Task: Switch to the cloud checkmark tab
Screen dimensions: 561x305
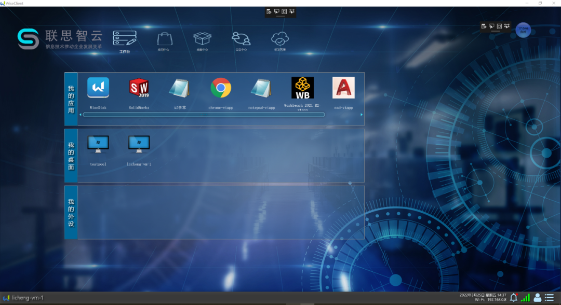Action: [x=280, y=40]
